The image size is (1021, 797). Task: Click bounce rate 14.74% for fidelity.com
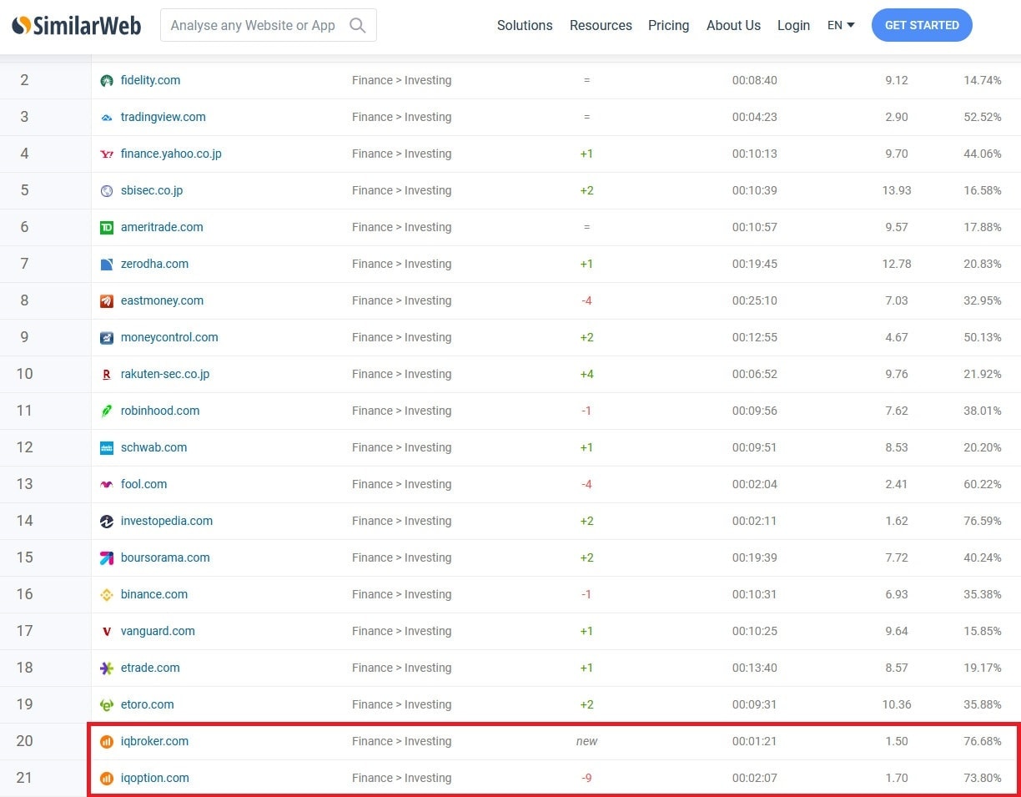983,80
